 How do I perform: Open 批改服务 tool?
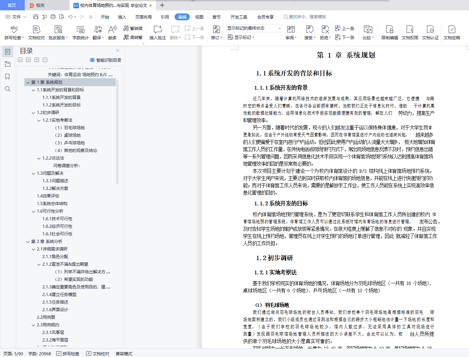[58, 32]
